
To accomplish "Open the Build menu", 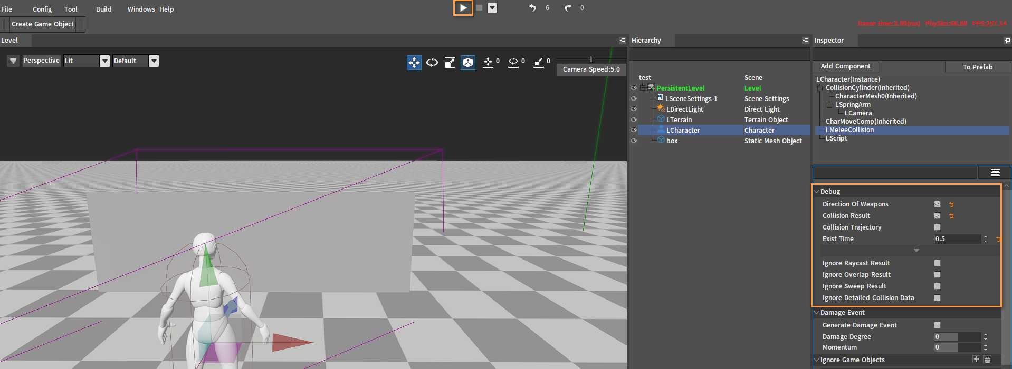I will (103, 9).
